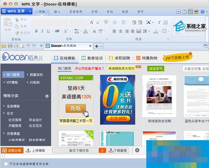The height and width of the screenshot is (168, 209).
Task: Toggle Superscript X² formatting
Action: tap(66, 31)
